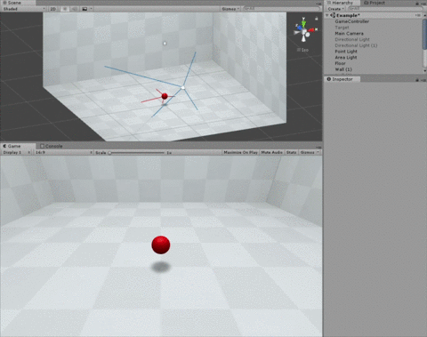This screenshot has height=337, width=427.
Task: Open the Game view Gizmos dropdown arrow
Action: click(x=318, y=152)
